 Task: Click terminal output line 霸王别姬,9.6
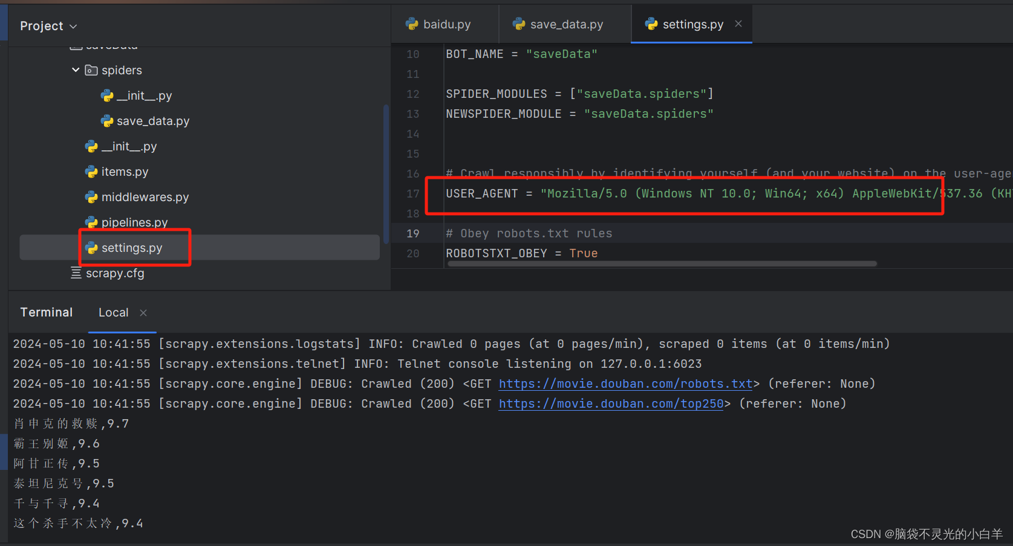pos(57,443)
